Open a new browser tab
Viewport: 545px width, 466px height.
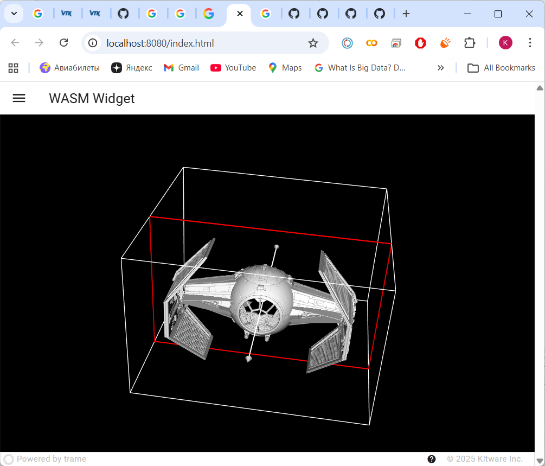[406, 14]
